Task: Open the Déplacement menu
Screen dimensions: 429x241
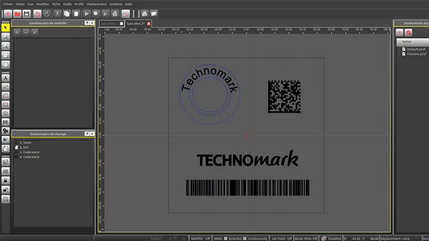Action: click(97, 4)
